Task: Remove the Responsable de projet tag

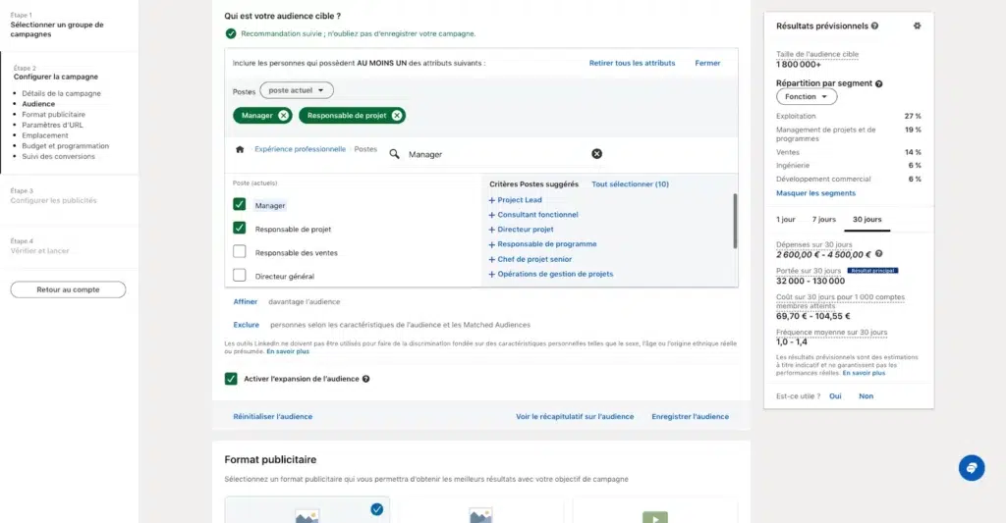Action: pos(397,116)
